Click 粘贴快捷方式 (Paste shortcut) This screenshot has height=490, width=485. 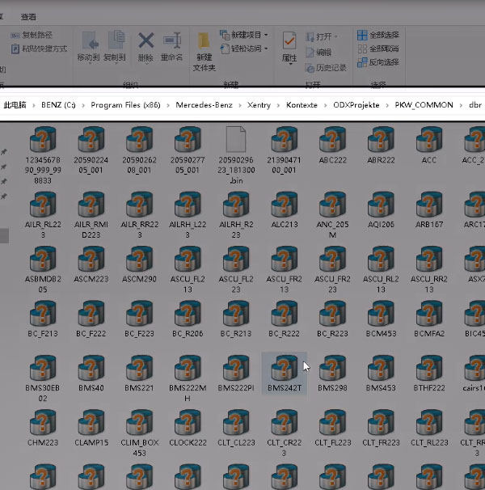[39, 49]
